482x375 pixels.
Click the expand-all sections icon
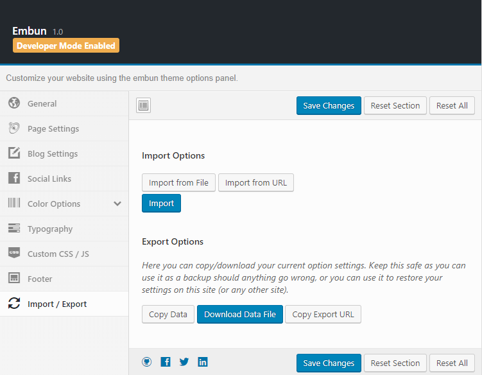coord(143,105)
